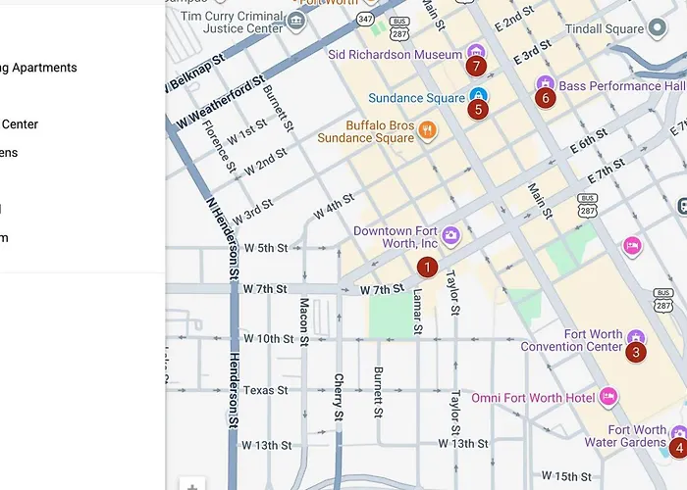
Task: Open the Buffalo Bros restaurant pin icon
Action: click(427, 130)
